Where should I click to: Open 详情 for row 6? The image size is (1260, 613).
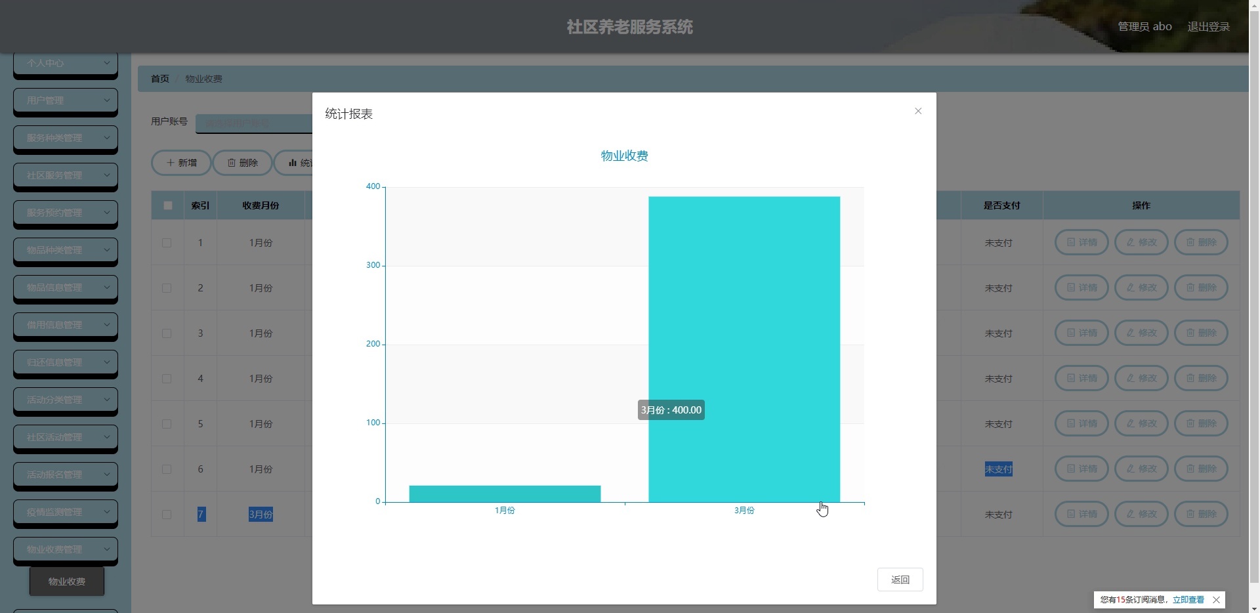(x=1081, y=469)
